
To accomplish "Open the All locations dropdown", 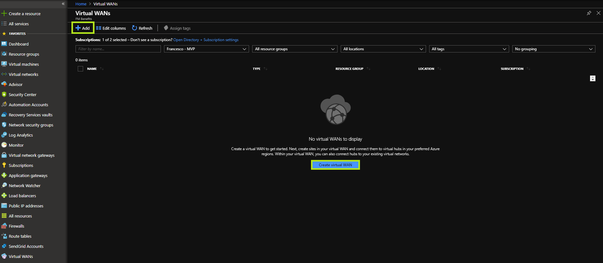I will [383, 49].
